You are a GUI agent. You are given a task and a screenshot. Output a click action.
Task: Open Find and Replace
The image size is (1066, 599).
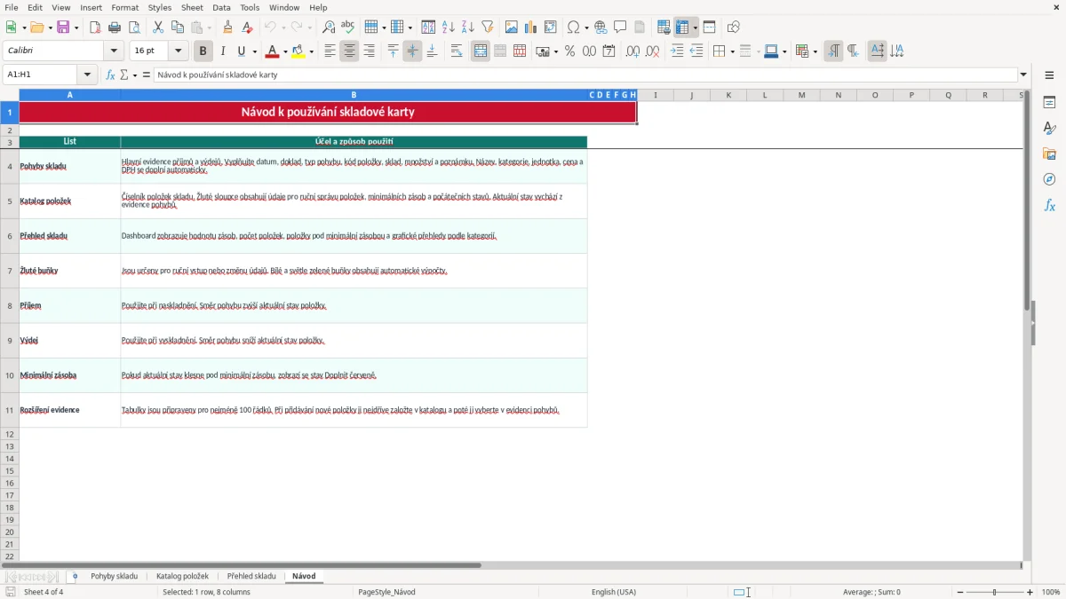click(329, 28)
